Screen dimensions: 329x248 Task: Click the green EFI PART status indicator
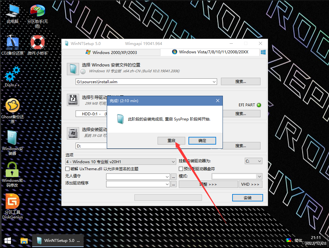tap(259, 105)
